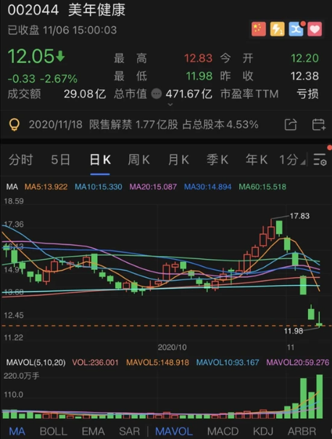
Task: Select the KDJ sub-indicator
Action: [263, 431]
